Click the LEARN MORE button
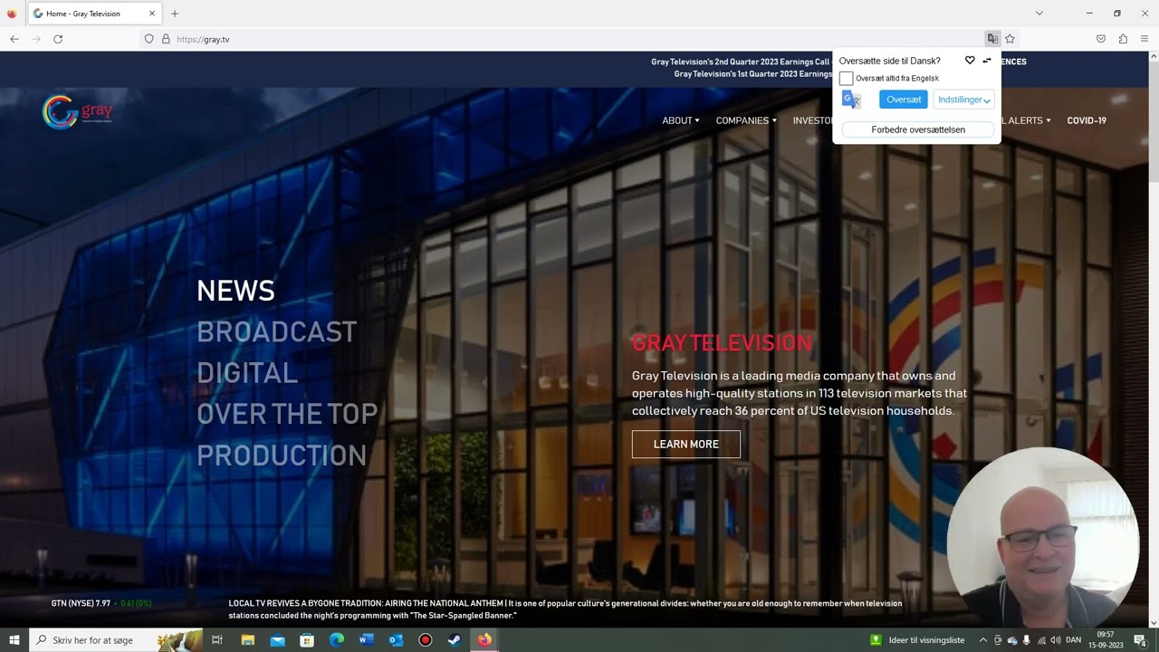The height and width of the screenshot is (652, 1159). [686, 444]
